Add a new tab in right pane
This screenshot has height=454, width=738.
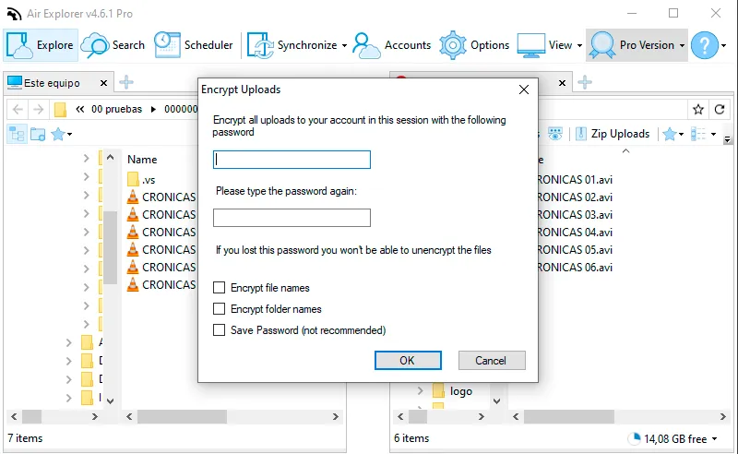[585, 82]
